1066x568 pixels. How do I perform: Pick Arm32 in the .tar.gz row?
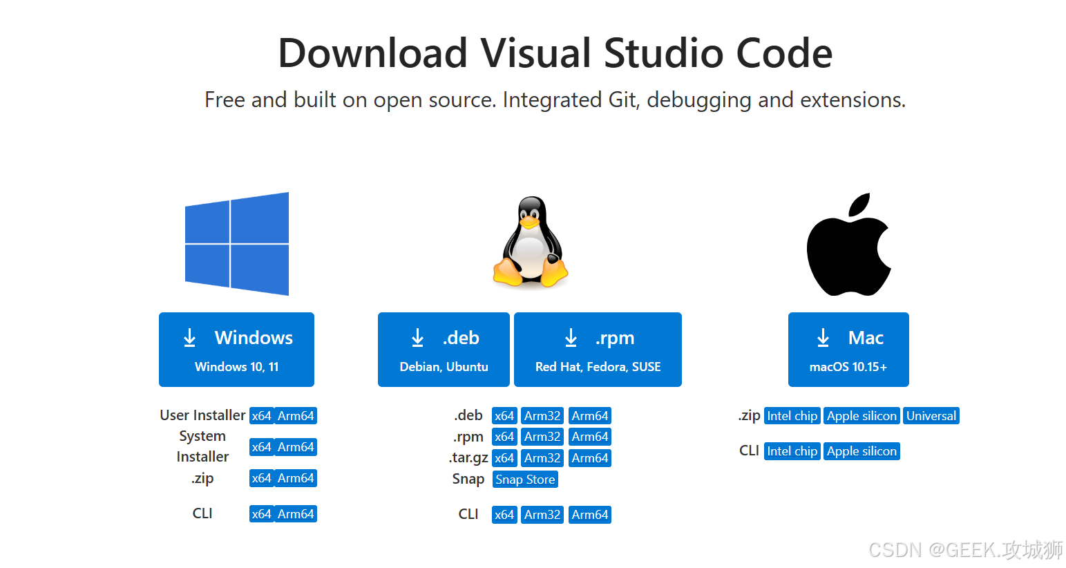point(542,458)
